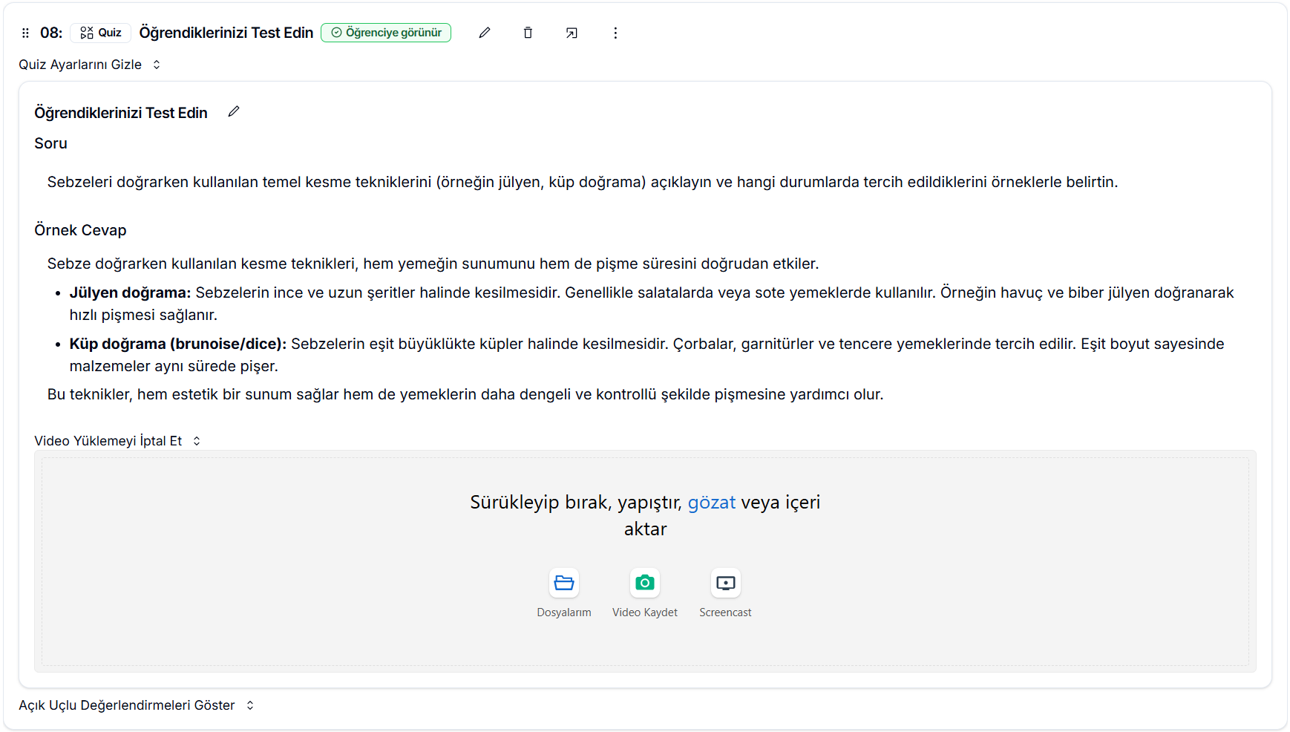Viewport: 1290px width, 732px height.
Task: Click the card title Öğrendiklerinizi Test Edin
Action: 121,113
